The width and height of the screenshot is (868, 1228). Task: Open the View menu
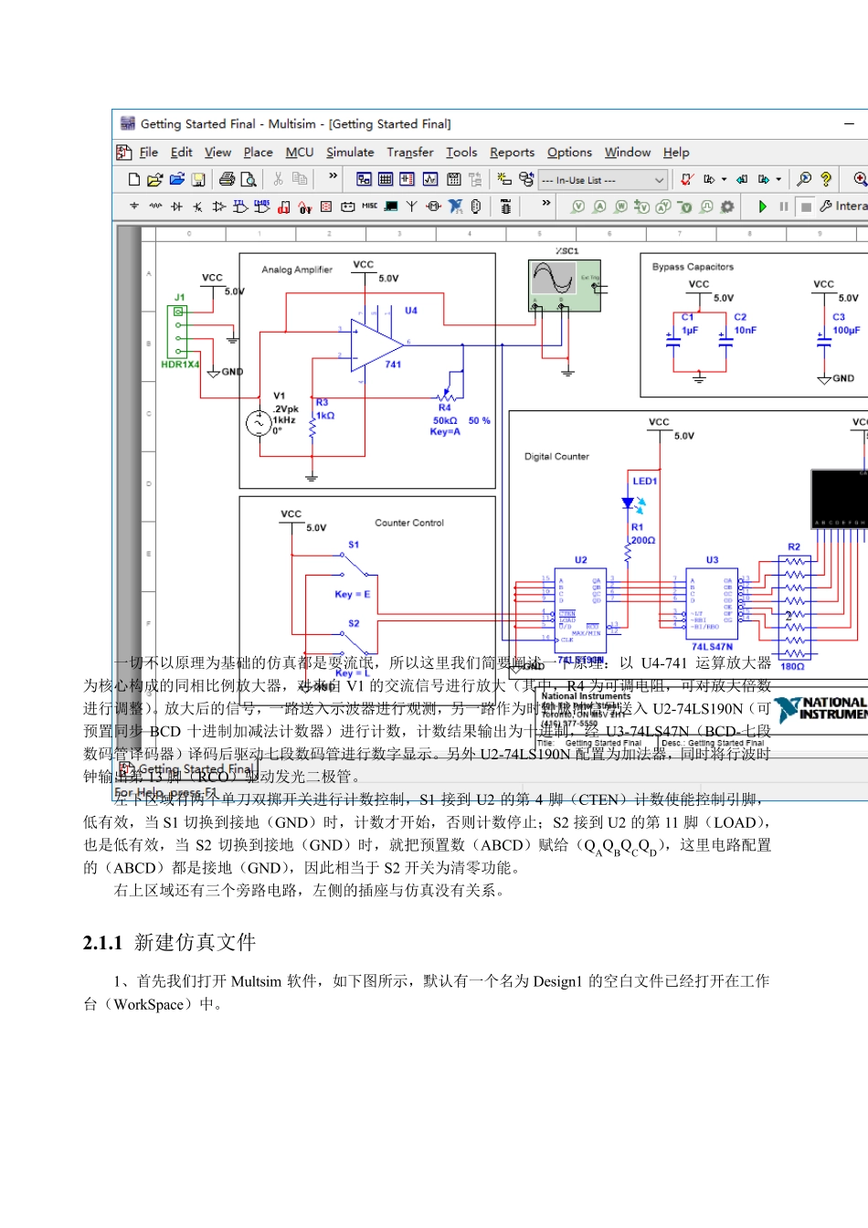click(217, 153)
